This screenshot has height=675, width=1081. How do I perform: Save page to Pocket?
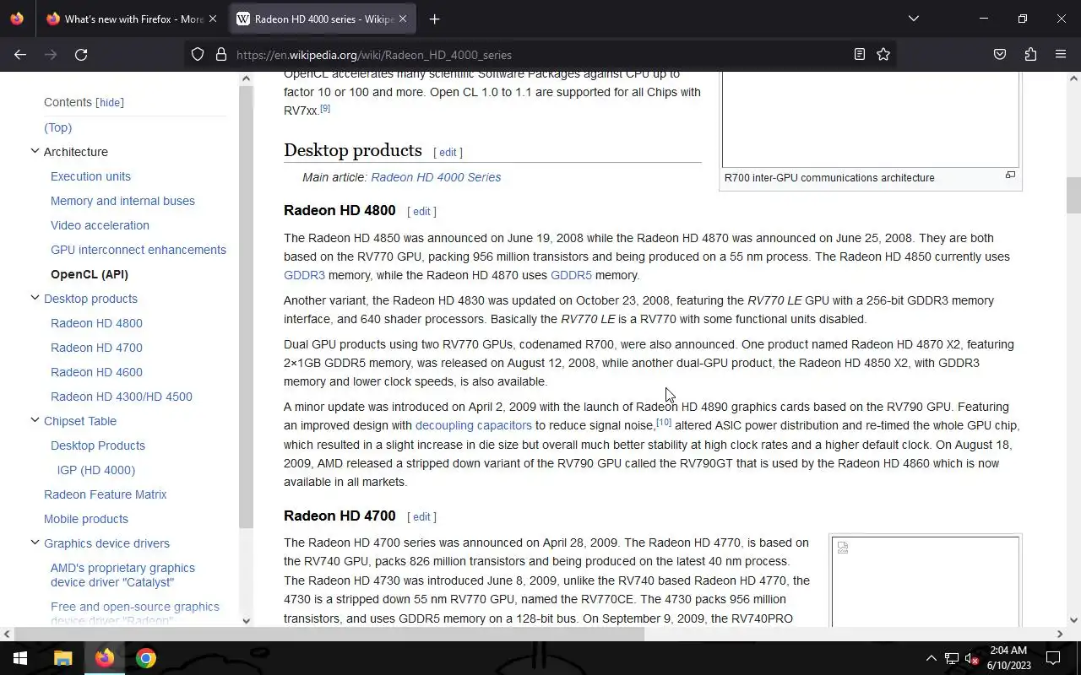pyautogui.click(x=1000, y=55)
